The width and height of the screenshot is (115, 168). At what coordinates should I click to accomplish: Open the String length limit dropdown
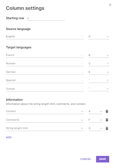pyautogui.click(x=45, y=128)
